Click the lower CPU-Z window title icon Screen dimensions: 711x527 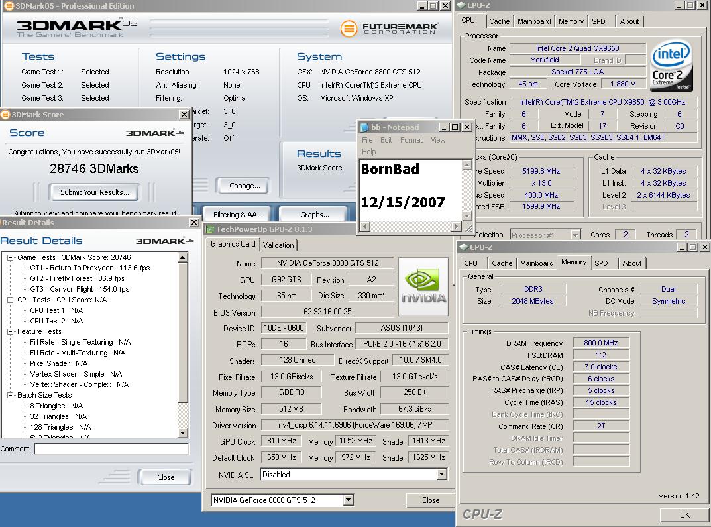(x=464, y=247)
